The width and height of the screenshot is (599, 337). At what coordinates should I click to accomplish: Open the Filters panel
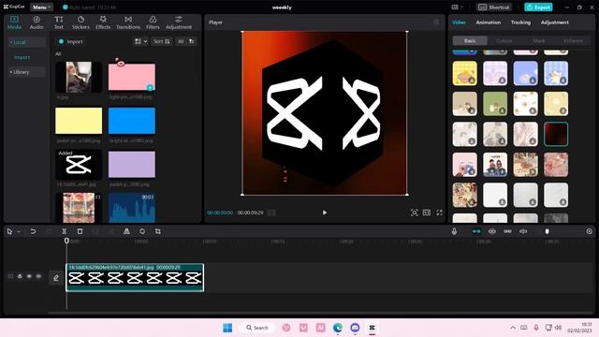coord(153,22)
